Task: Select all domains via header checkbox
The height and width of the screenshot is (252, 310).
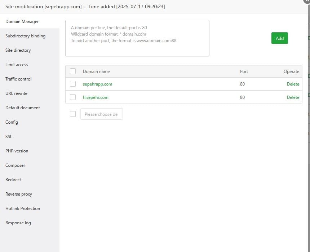Action: (x=73, y=71)
